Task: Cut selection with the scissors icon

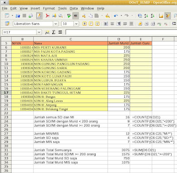Action: (x=84, y=15)
